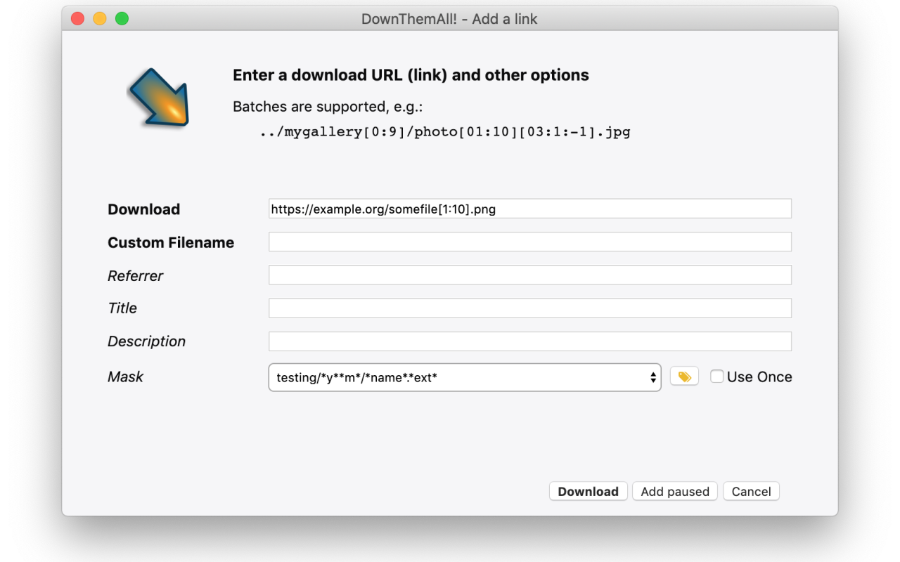Select the Title text field
The height and width of the screenshot is (562, 900).
click(529, 308)
